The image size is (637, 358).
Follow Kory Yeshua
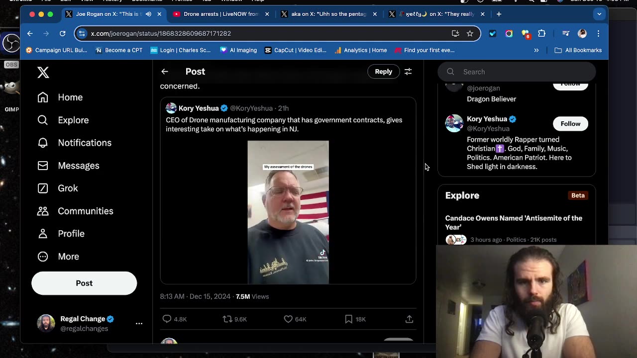570,124
